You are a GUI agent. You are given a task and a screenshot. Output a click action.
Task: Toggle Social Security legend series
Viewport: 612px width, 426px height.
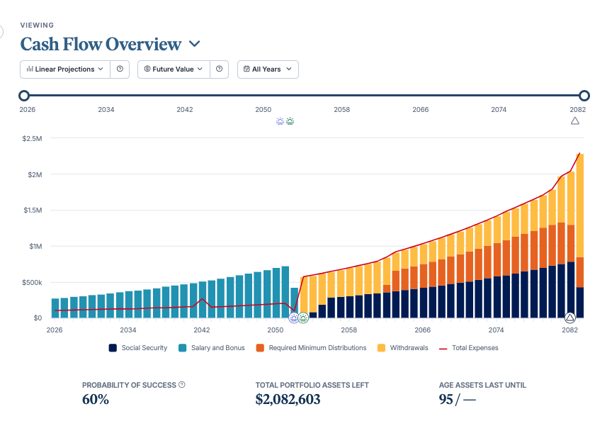[x=138, y=348]
